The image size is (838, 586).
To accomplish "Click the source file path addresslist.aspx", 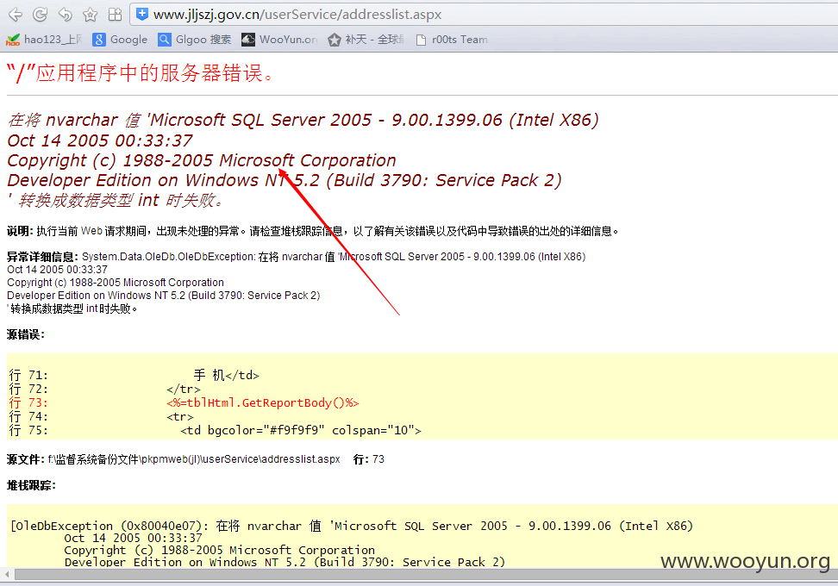I will click(x=194, y=459).
